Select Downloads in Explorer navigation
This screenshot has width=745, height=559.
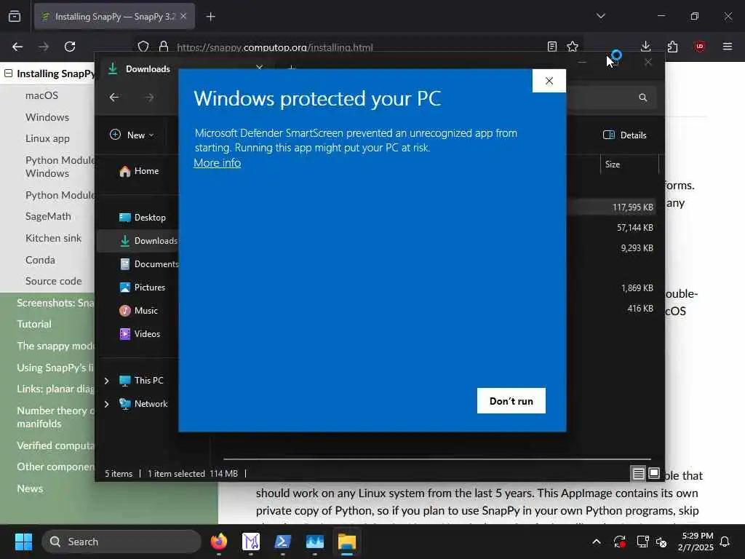coord(138,241)
